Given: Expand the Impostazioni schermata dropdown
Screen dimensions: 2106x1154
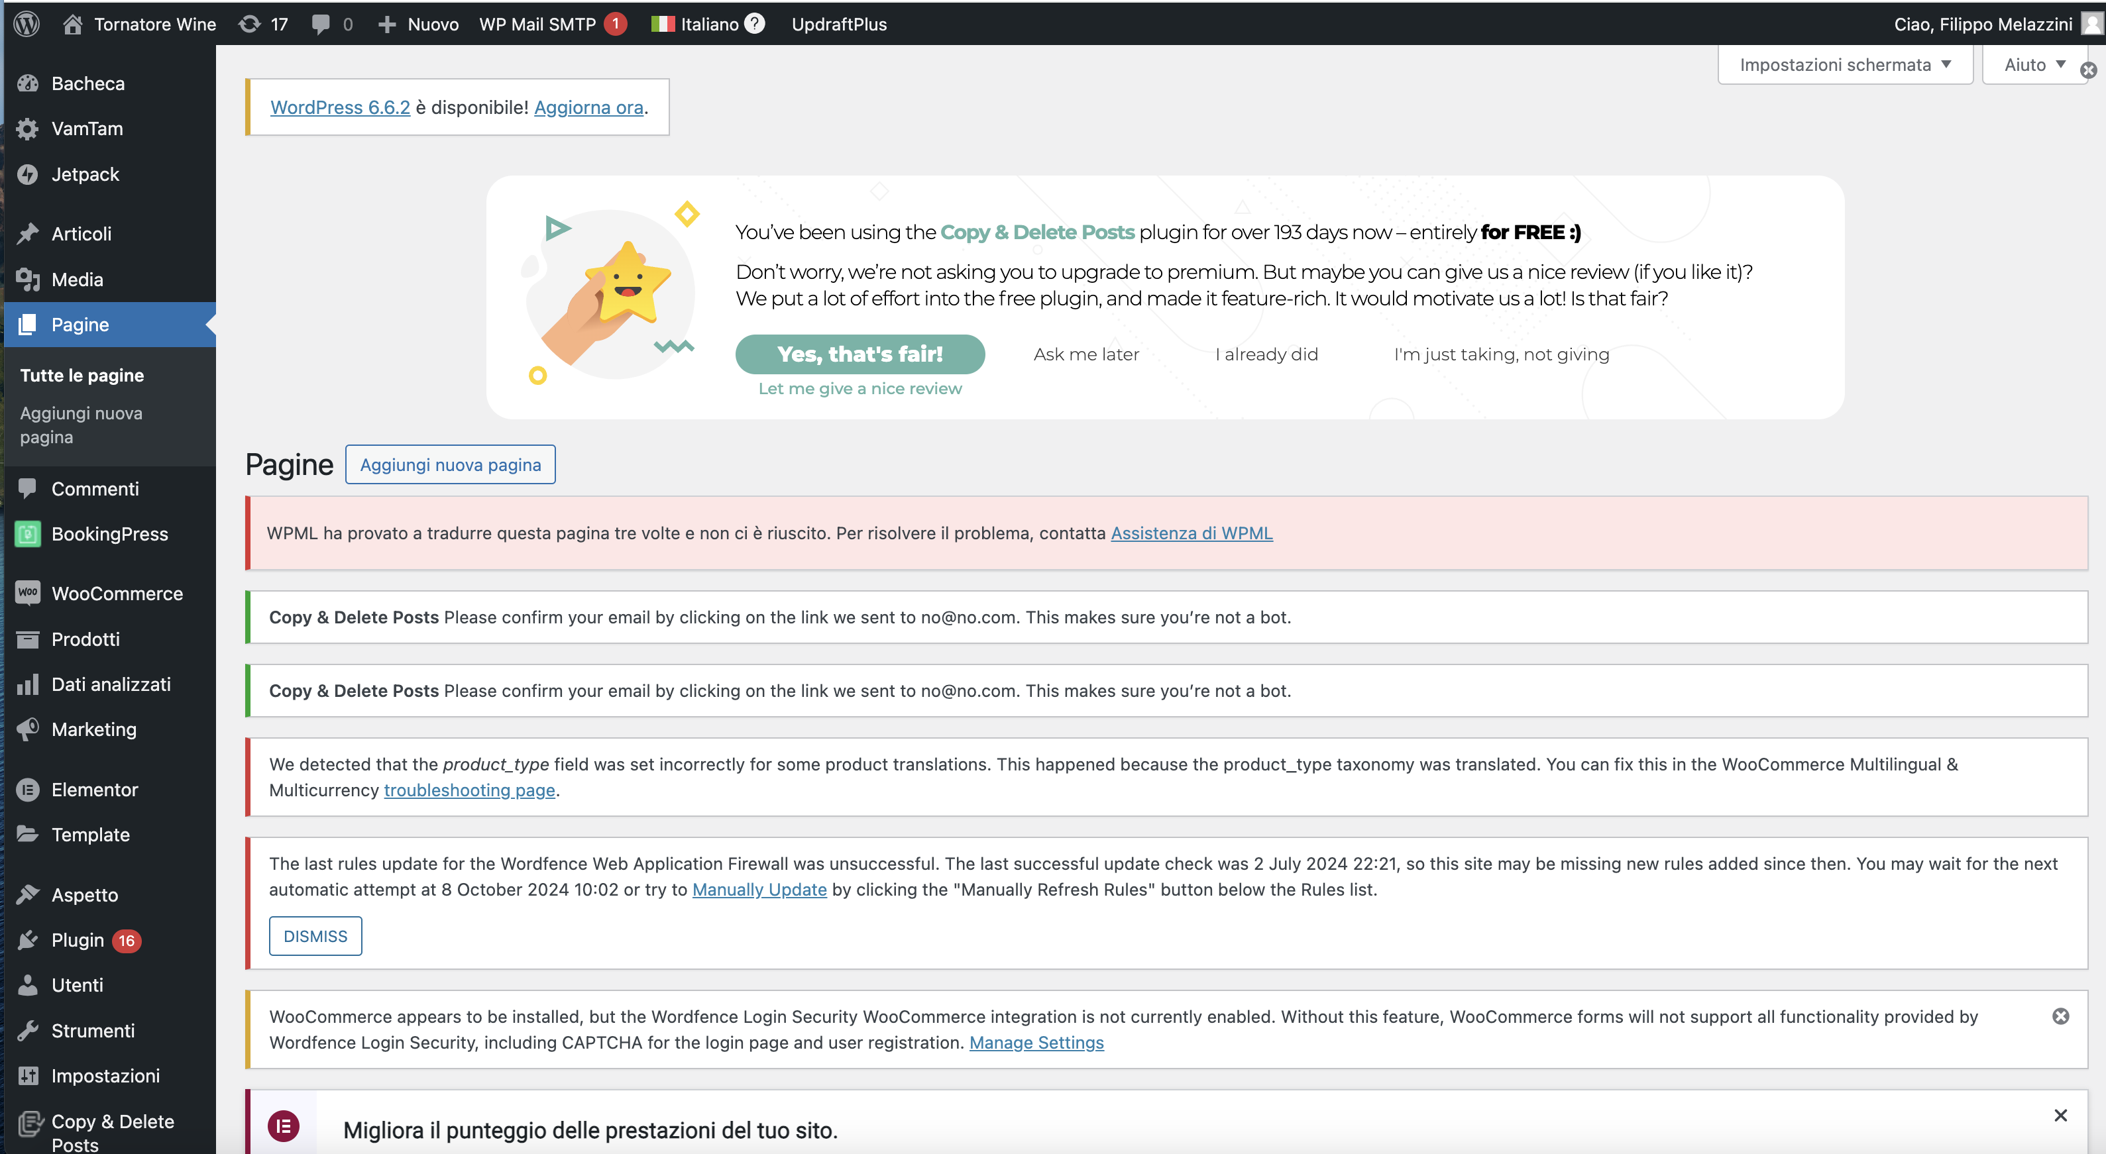Looking at the screenshot, I should 1845,64.
